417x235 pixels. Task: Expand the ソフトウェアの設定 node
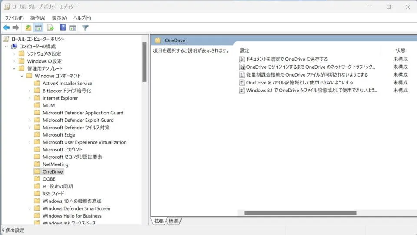pyautogui.click(x=14, y=54)
